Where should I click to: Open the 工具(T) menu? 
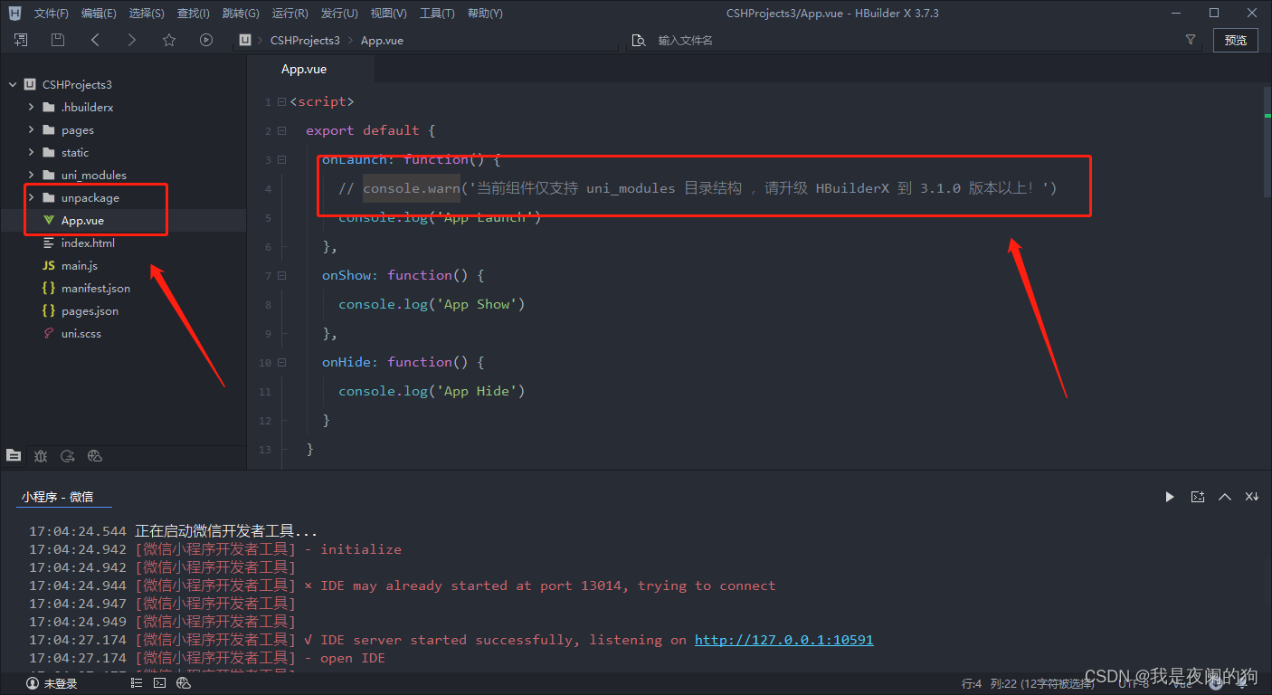[437, 14]
